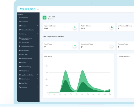This screenshot has width=134, height=107.
Task: Select the Approved Drivers 562 value
Action: (46, 28)
